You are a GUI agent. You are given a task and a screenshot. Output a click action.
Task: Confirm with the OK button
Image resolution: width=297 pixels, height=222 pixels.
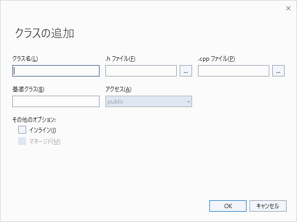click(x=228, y=206)
